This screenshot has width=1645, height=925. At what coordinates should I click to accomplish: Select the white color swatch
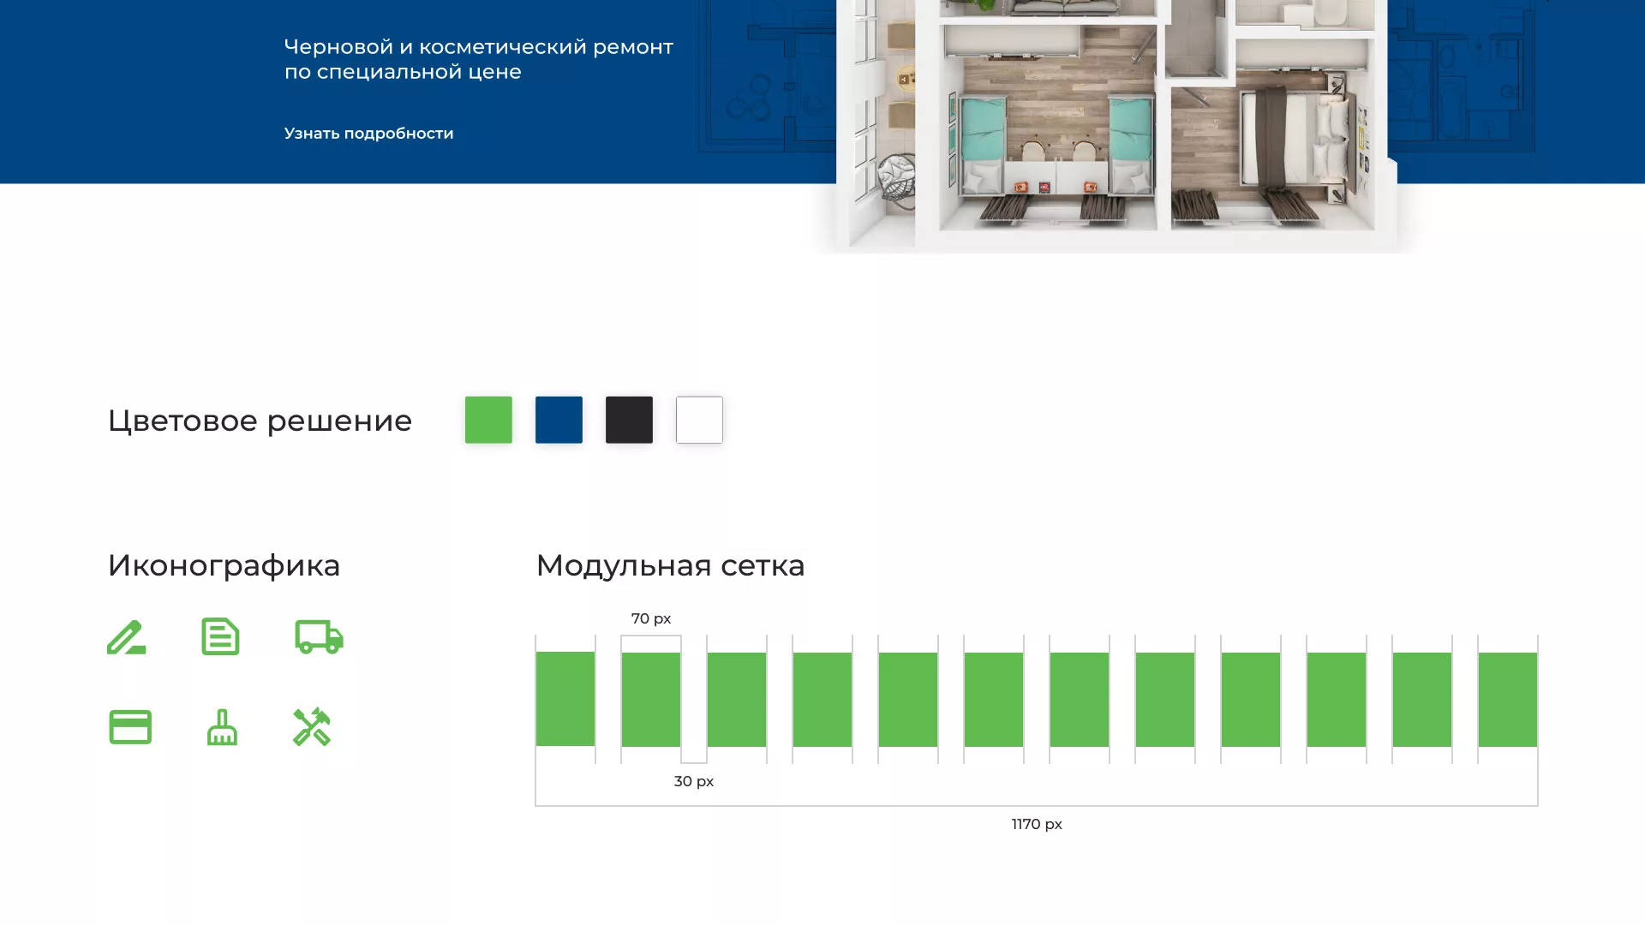(x=699, y=420)
